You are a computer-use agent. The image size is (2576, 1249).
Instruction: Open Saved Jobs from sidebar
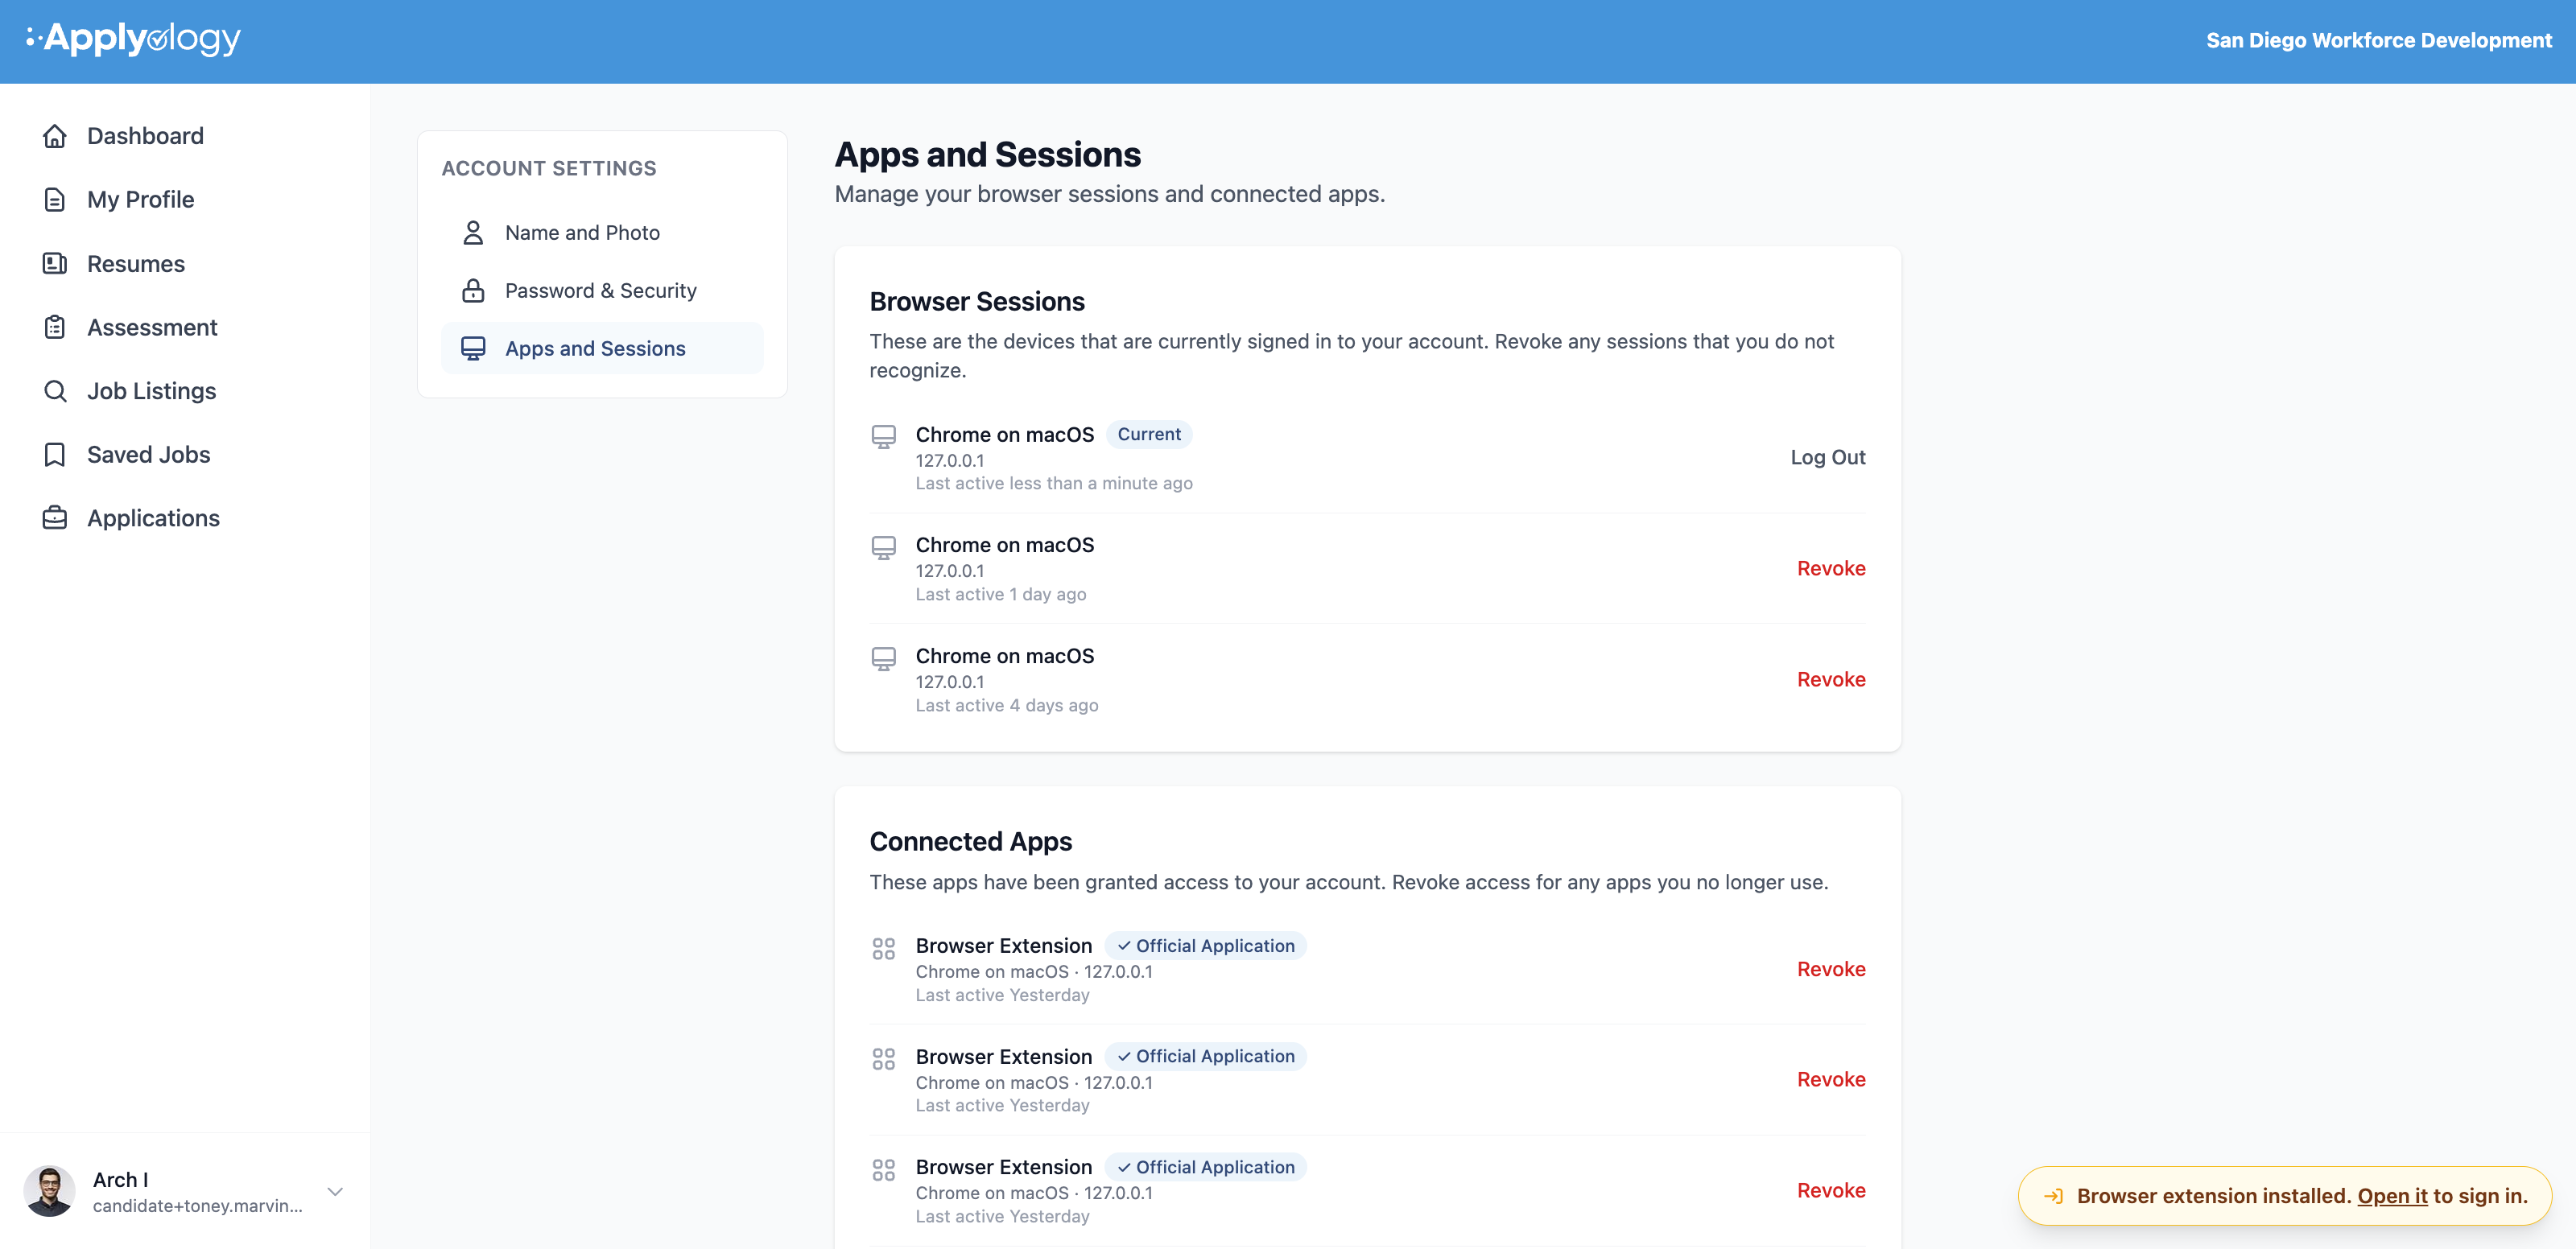coord(148,455)
